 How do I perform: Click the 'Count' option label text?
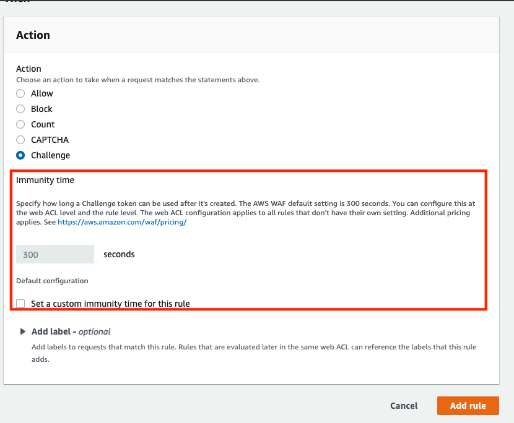point(43,124)
